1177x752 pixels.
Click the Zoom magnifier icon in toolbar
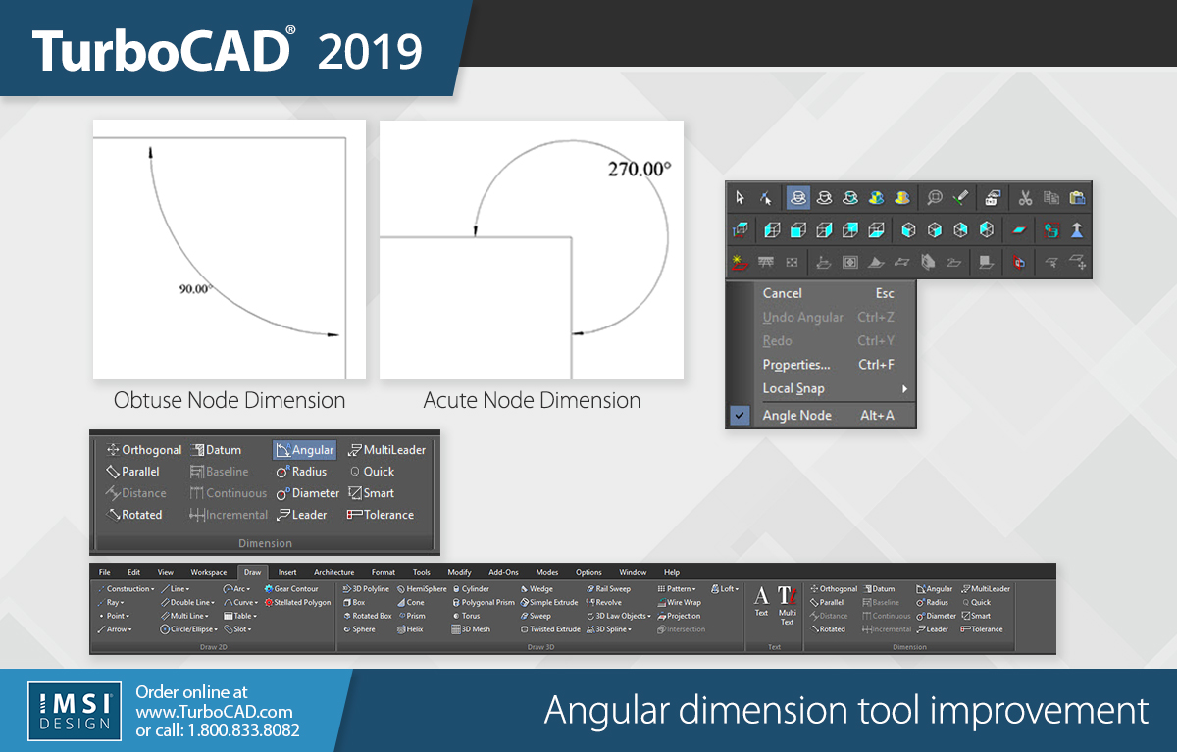[x=935, y=198]
